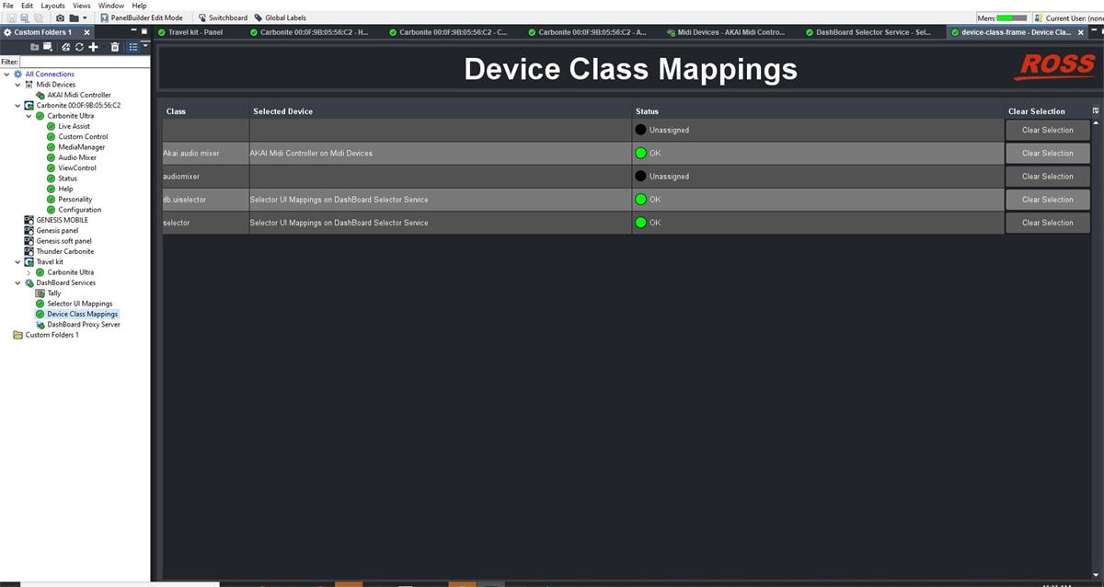This screenshot has width=1104, height=587.
Task: Open the Edit menu
Action: coord(27,6)
